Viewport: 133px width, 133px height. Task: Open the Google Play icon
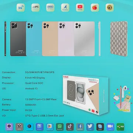[x=50, y=127]
